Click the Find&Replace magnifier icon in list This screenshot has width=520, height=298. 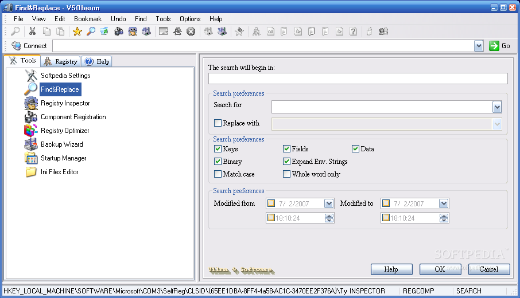31,89
